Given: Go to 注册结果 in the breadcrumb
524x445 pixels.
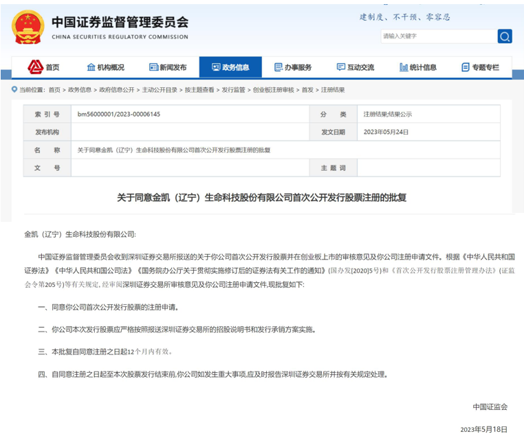Looking at the screenshot, I should click(x=333, y=90).
